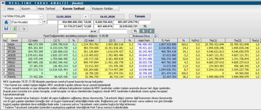The width and height of the screenshot is (261, 110).
Task: Open the Pozisyon Farkları tab
Action: click(102, 8)
